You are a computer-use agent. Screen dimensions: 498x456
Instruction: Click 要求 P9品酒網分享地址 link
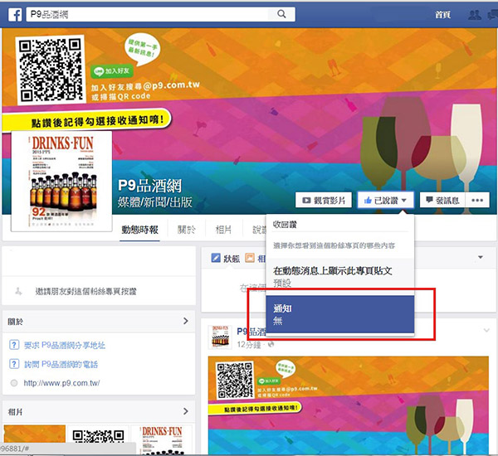65,345
